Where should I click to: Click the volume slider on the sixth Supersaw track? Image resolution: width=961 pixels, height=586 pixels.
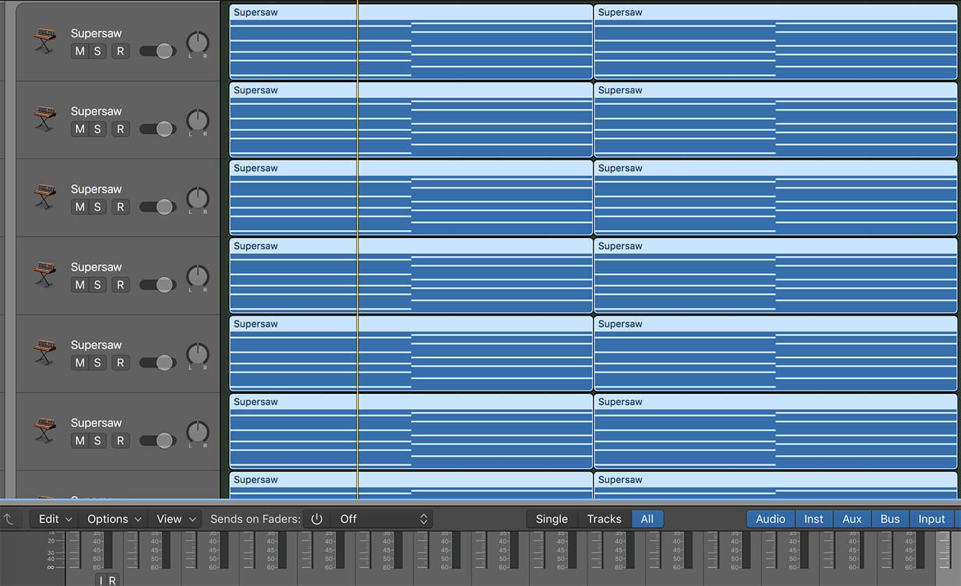[158, 441]
